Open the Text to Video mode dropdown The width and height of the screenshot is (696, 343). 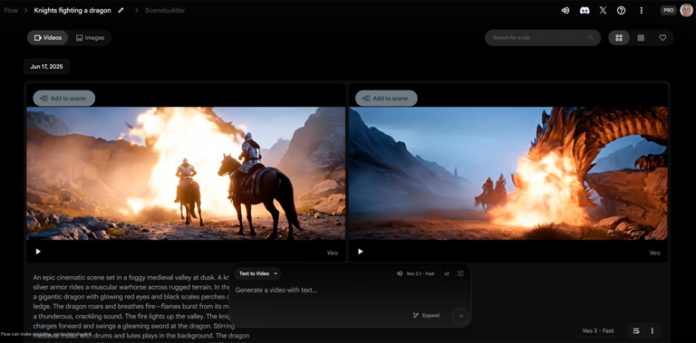pyautogui.click(x=257, y=273)
